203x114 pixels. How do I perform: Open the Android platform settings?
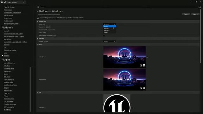[6, 31]
